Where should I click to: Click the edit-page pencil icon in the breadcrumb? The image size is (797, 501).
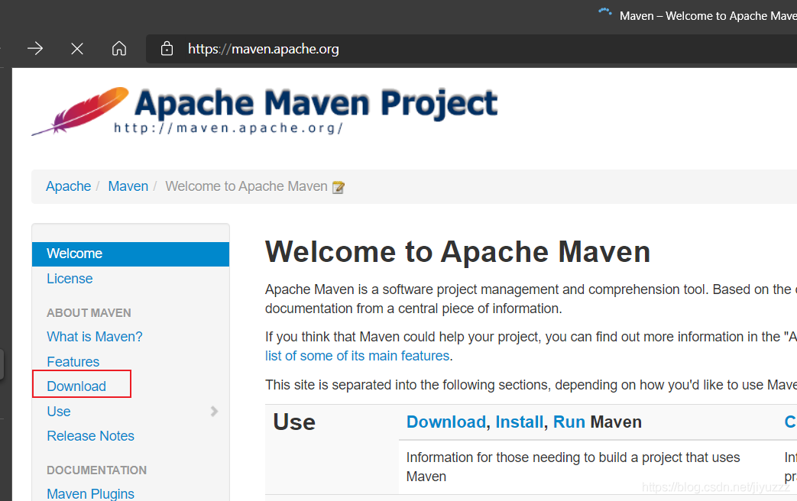(x=339, y=186)
